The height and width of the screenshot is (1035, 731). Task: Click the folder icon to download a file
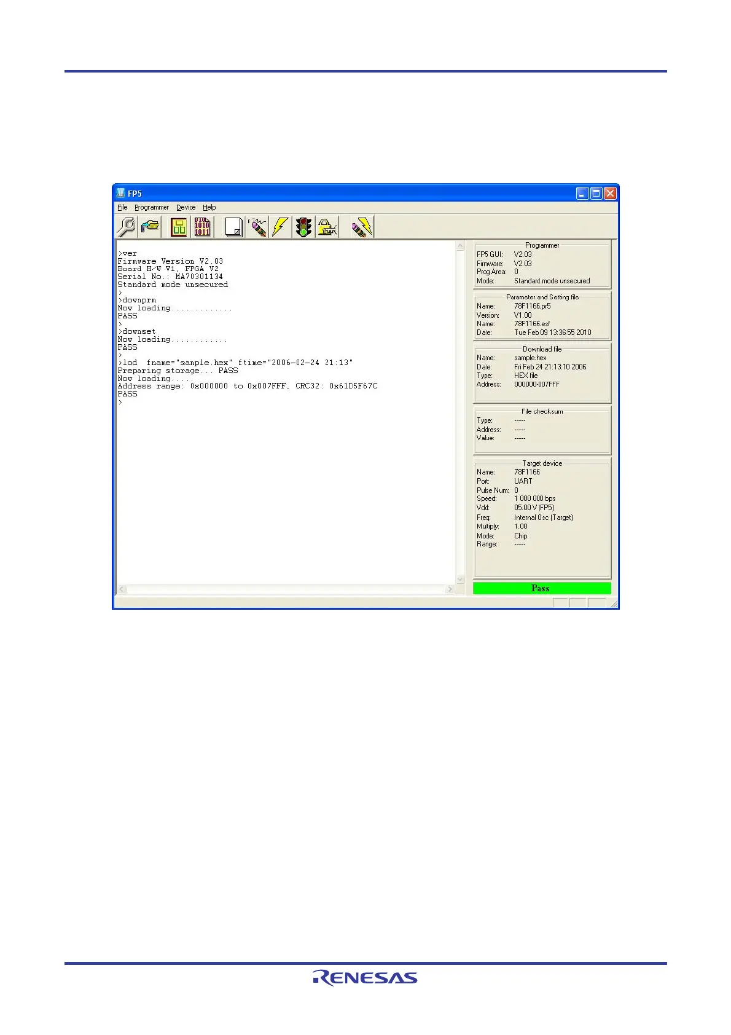(x=149, y=227)
